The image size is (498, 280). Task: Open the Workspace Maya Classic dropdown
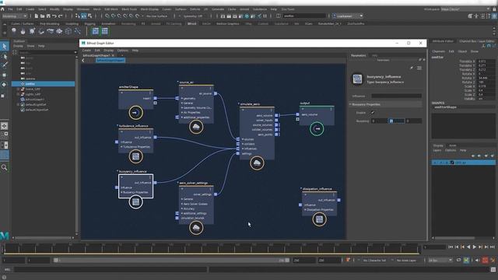pyautogui.click(x=465, y=9)
